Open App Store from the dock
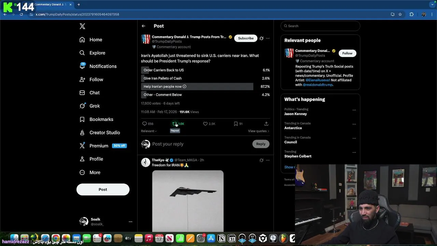Image resolution: width=437 pixels, height=246 pixels. point(211,238)
